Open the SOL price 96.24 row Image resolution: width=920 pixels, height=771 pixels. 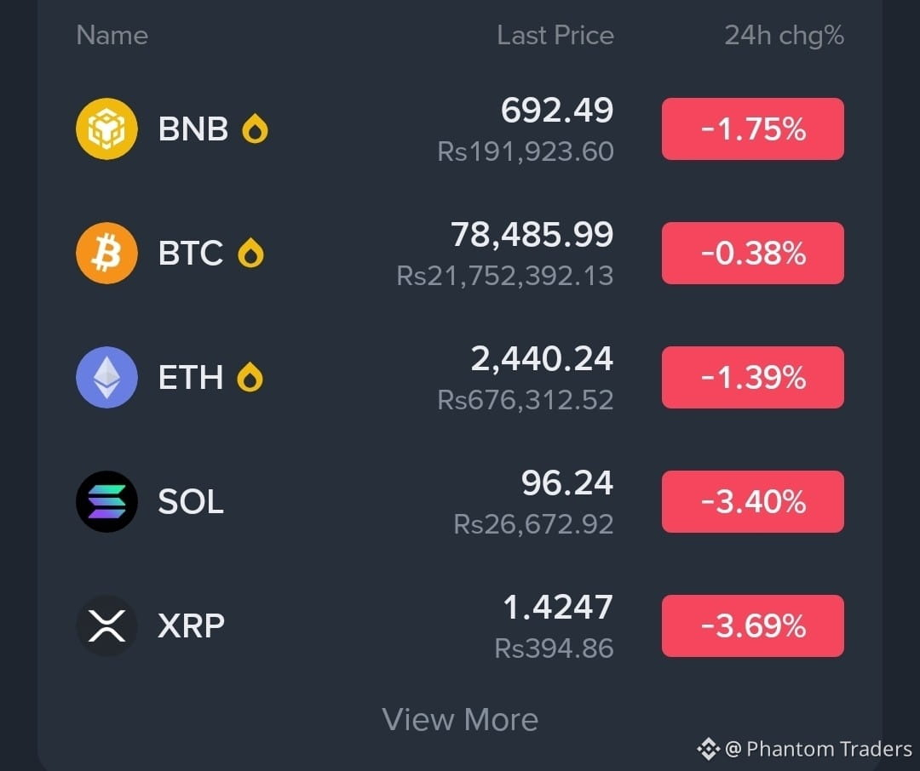tap(460, 502)
